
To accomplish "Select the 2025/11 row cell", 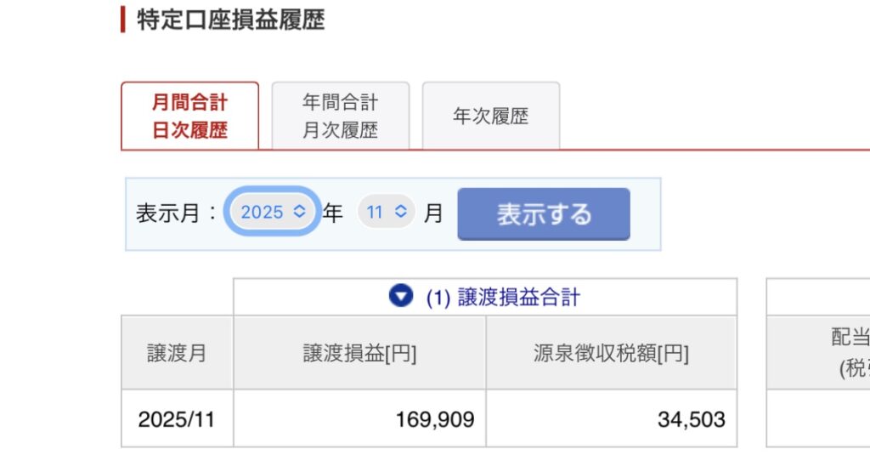I will [x=177, y=418].
